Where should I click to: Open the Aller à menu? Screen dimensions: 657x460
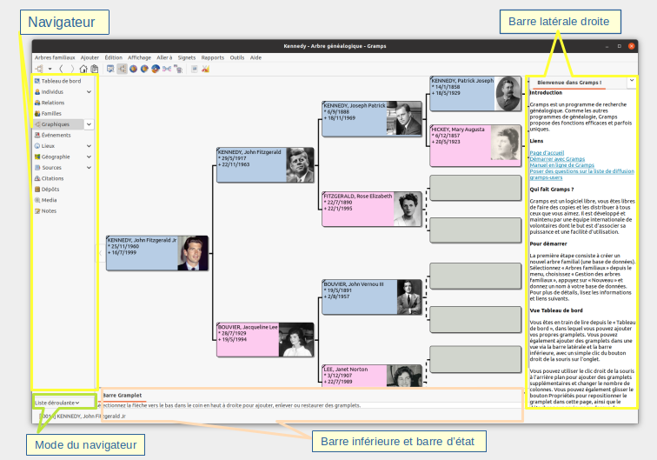click(x=164, y=58)
